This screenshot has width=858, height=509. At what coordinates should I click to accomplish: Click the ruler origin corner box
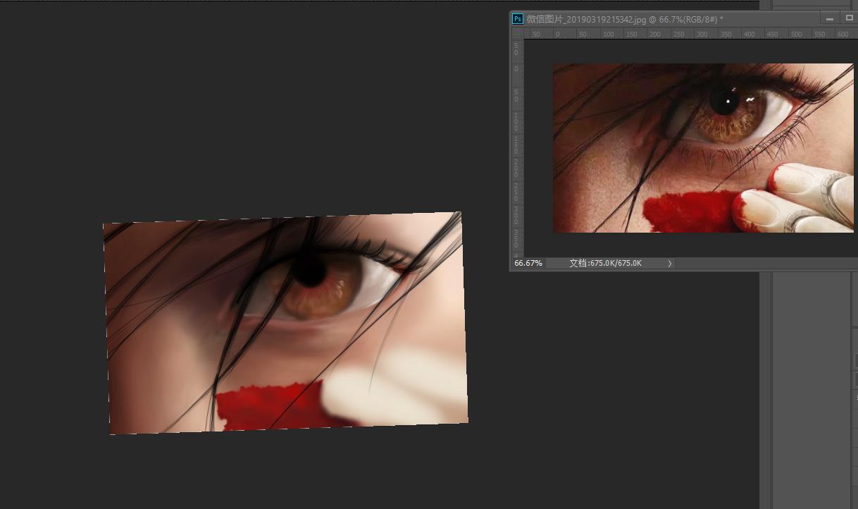coord(518,33)
